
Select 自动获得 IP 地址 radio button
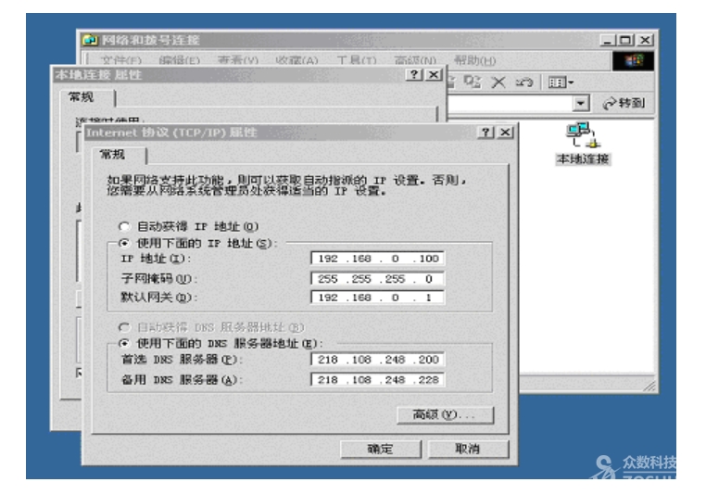tap(124, 226)
